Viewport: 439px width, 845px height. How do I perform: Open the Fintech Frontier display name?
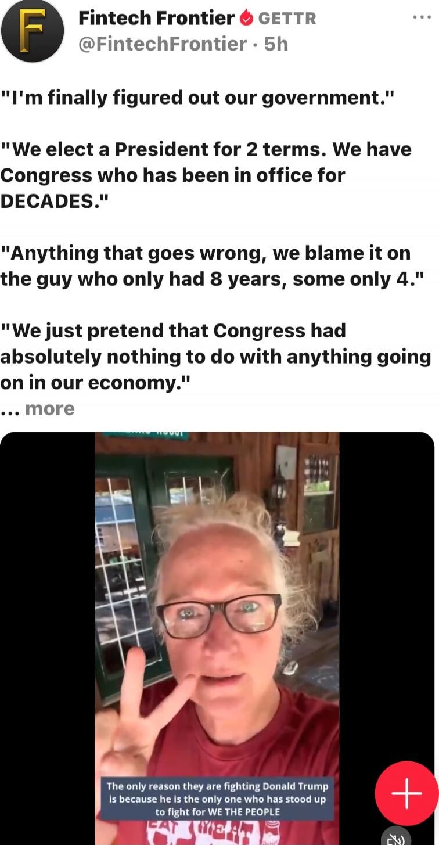click(156, 19)
